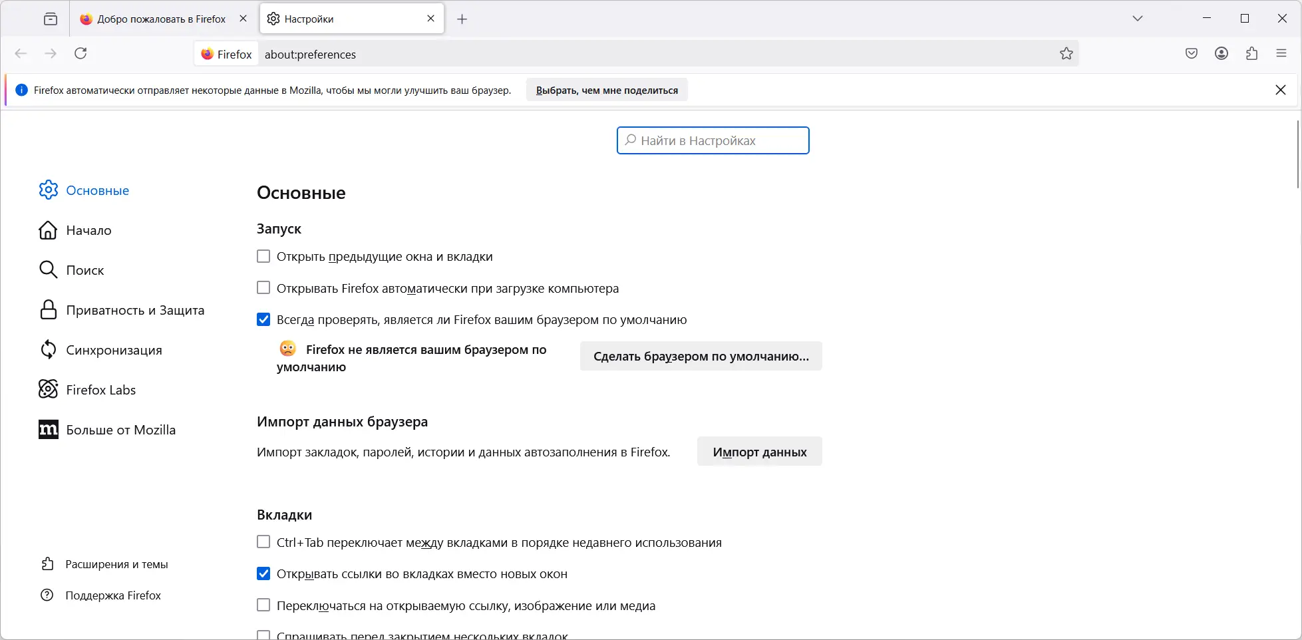1302x640 pixels.
Task: Open the Firefox View button
Action: coord(51,19)
